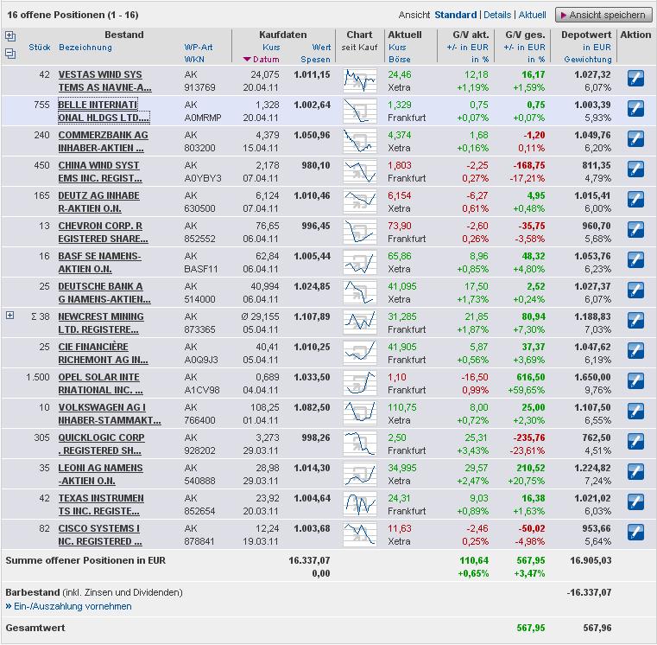Open Leoni AG action icon
The height and width of the screenshot is (645, 657).
[x=635, y=472]
